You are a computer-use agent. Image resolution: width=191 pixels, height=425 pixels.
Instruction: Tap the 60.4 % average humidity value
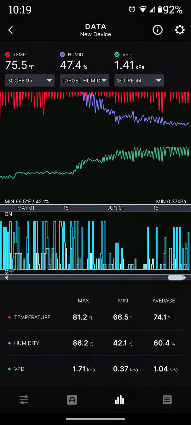click(164, 343)
